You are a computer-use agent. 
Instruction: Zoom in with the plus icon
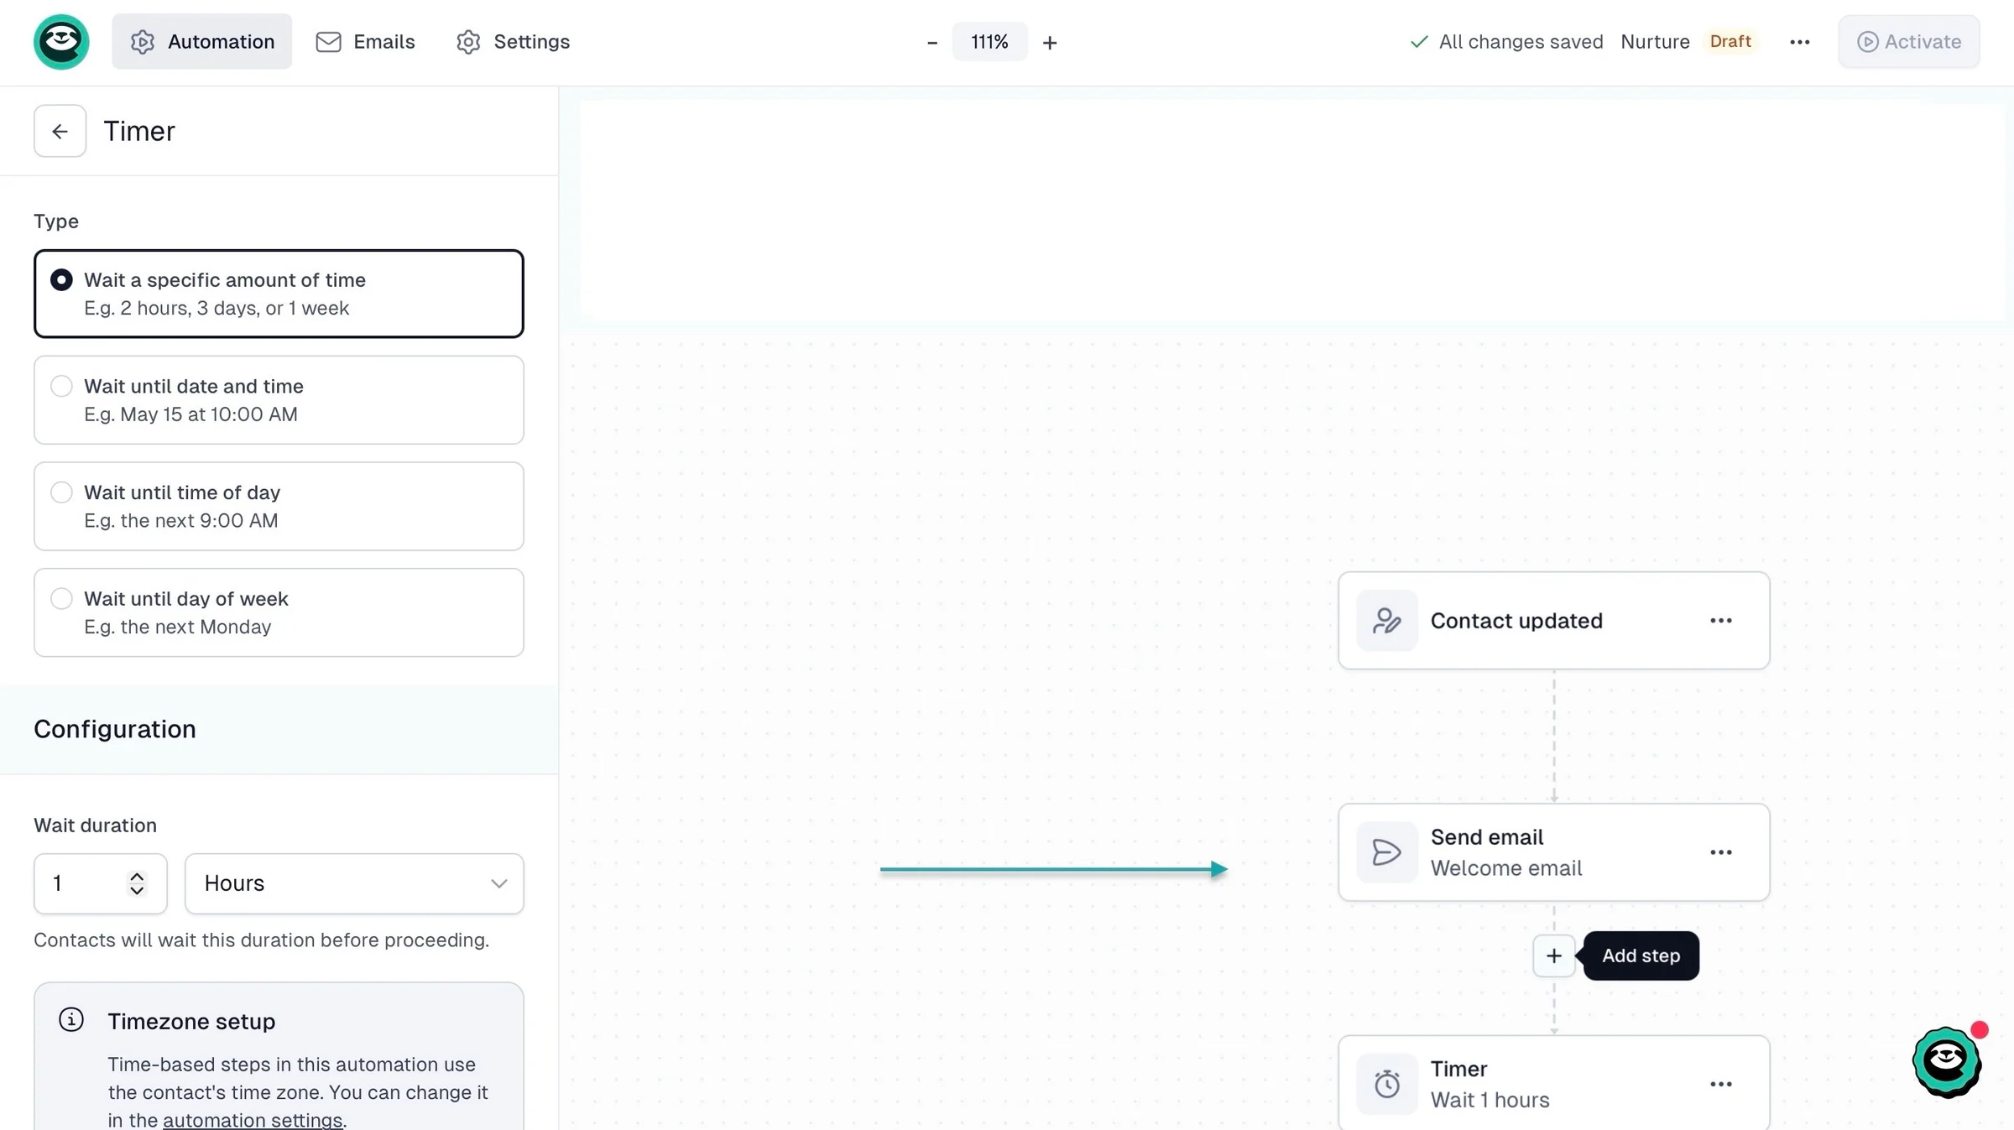pyautogui.click(x=1050, y=42)
